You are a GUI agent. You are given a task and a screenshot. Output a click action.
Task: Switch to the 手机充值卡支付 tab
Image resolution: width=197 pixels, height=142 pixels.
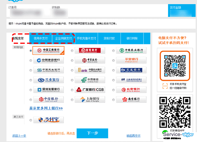86,38
